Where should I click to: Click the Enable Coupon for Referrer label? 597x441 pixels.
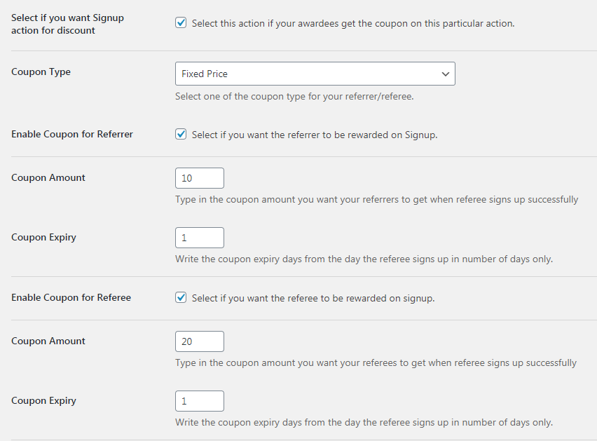71,134
